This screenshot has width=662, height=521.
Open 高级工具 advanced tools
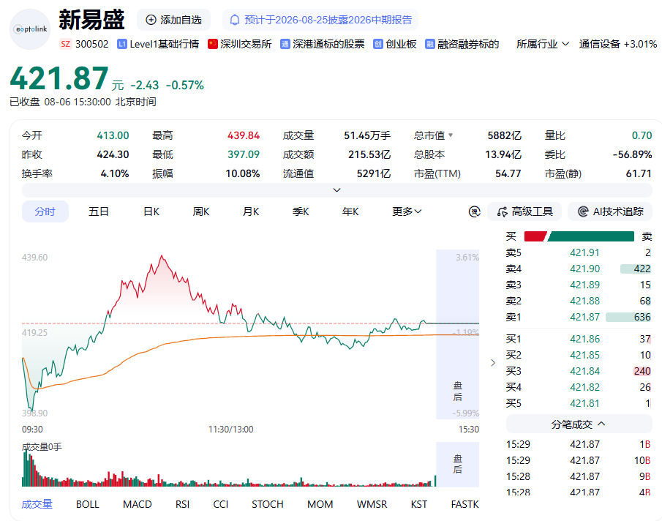524,211
